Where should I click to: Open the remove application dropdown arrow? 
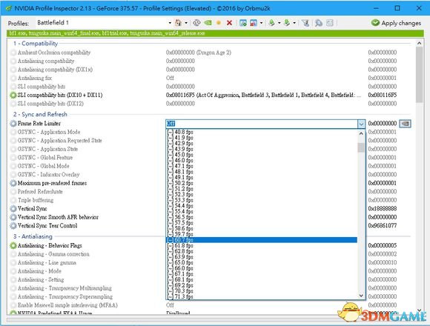[x=261, y=23]
